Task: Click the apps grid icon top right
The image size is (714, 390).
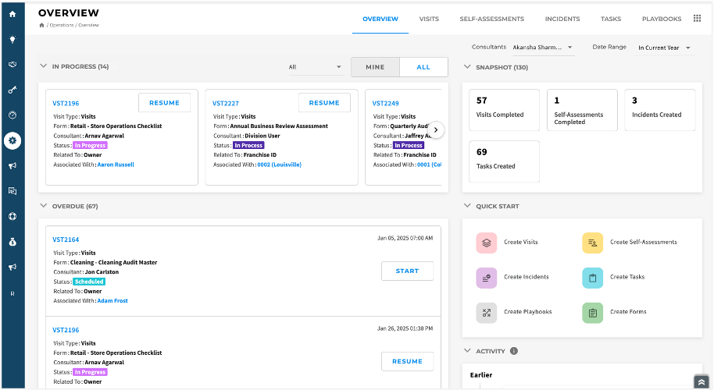Action: pos(698,19)
